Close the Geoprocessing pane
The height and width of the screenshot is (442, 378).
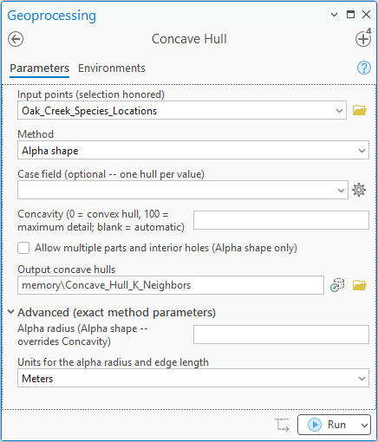point(367,15)
